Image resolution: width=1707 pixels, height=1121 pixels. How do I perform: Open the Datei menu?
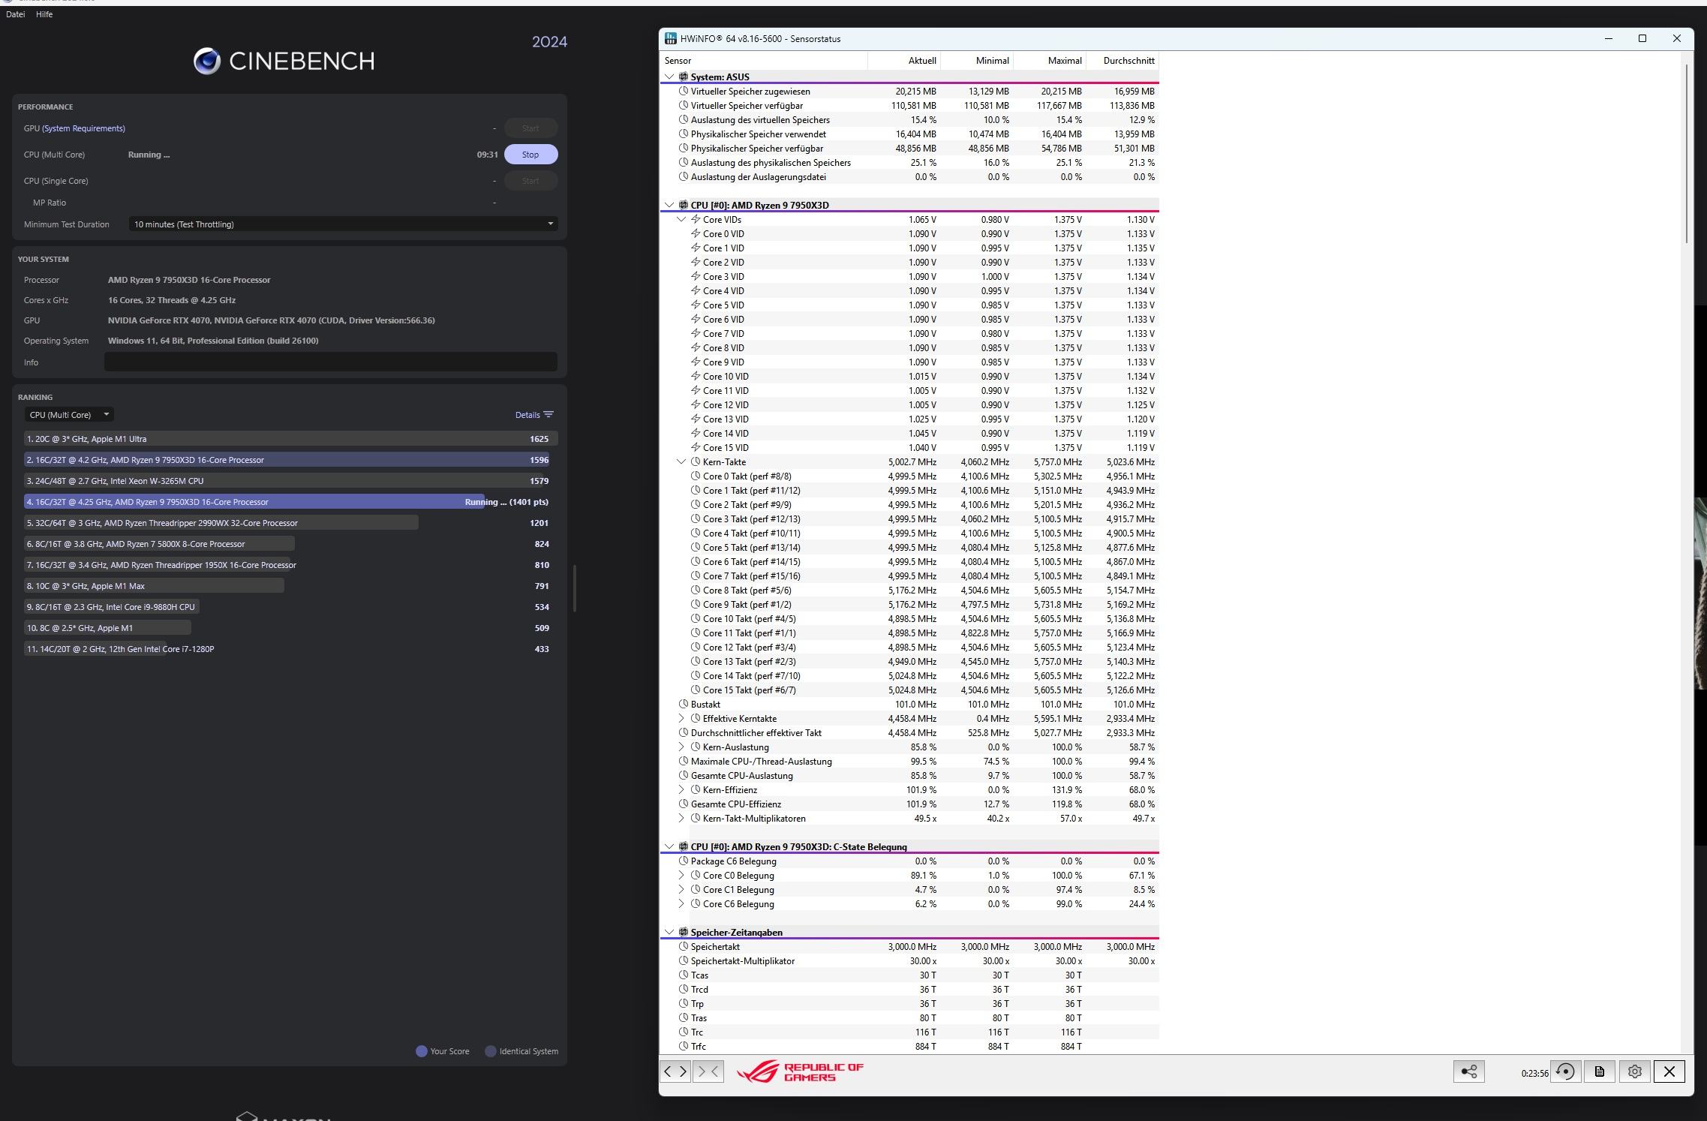coord(15,14)
